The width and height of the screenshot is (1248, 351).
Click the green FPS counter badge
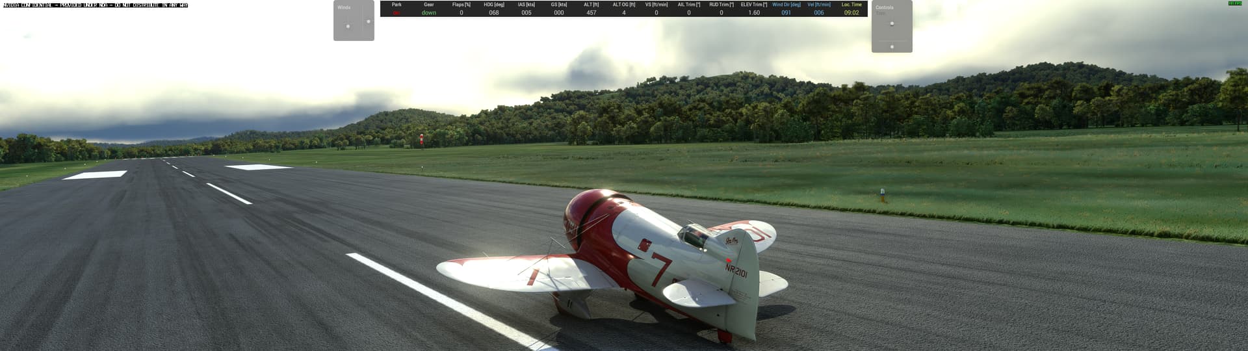(x=1234, y=3)
